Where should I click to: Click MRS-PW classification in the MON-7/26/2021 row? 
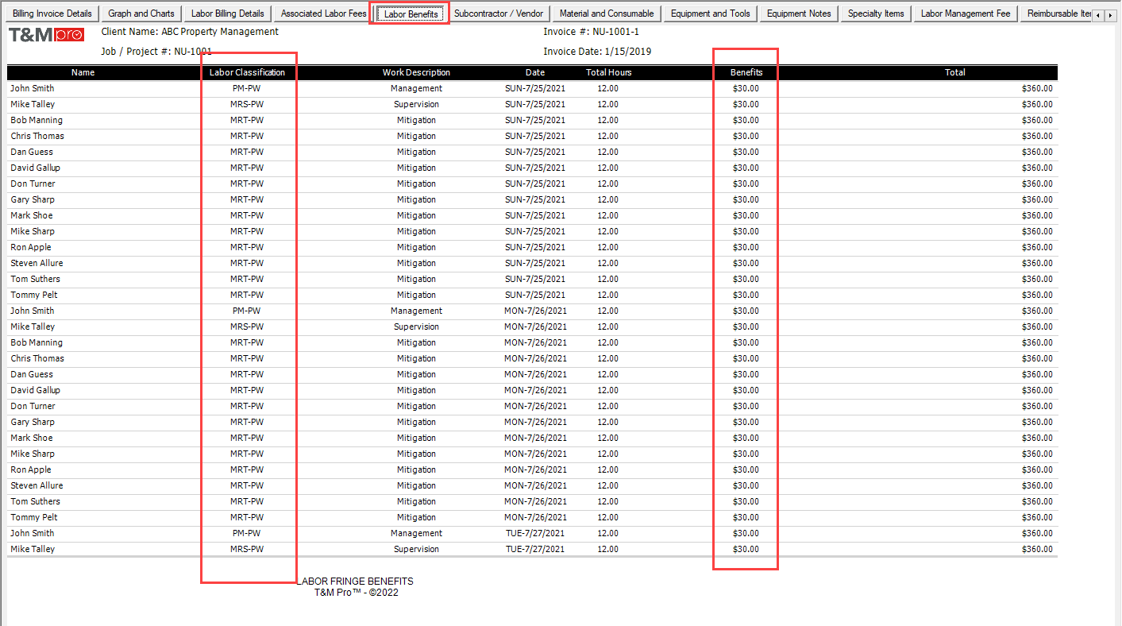tap(247, 327)
